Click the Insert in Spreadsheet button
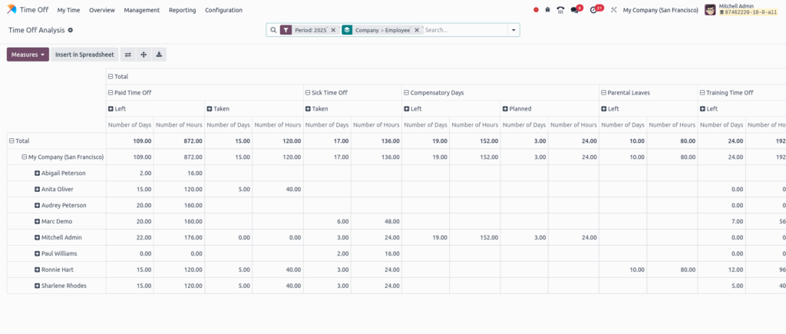The height and width of the screenshot is (334, 786). click(x=84, y=55)
